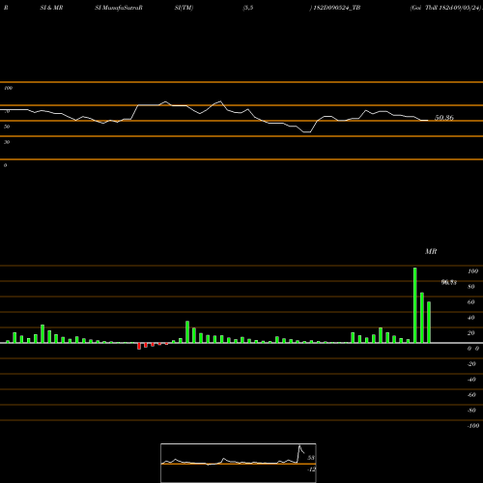Click the '182D090524_TB' symbol text

pyautogui.click(x=337, y=8)
